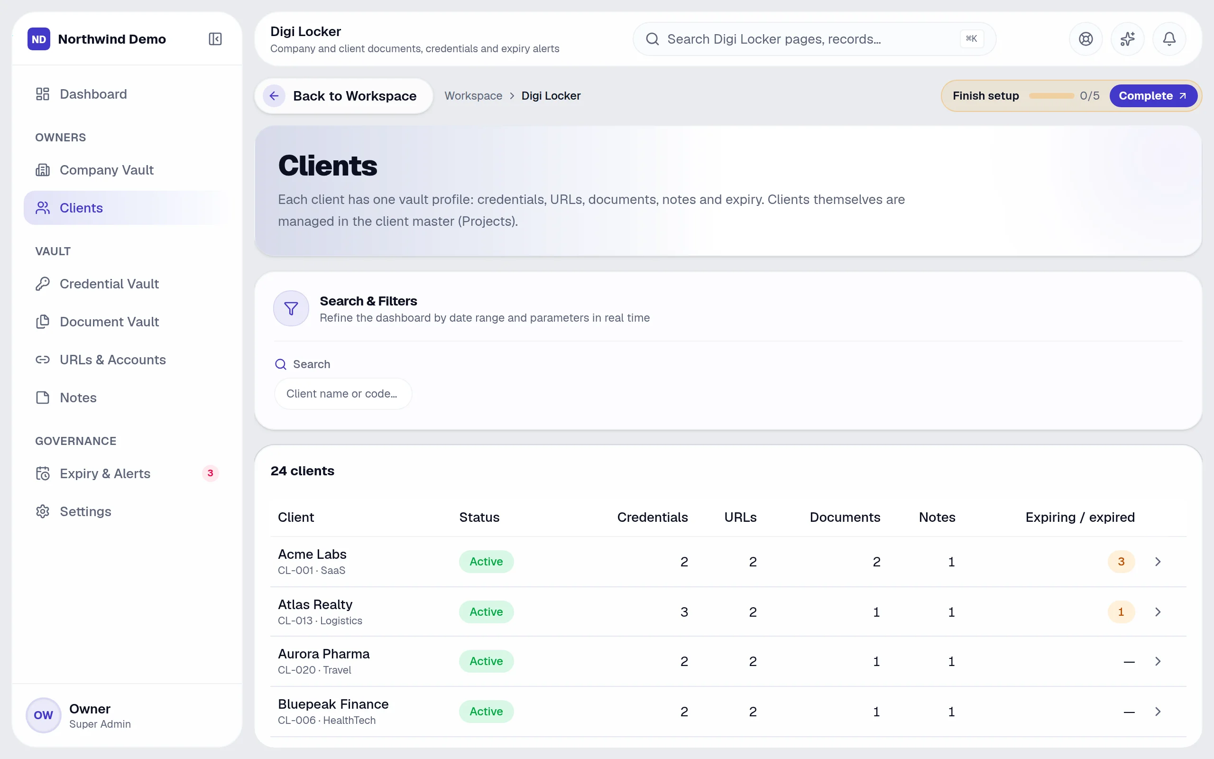1214x759 pixels.
Task: Collapse the sidebar panel icon
Action: click(x=215, y=38)
